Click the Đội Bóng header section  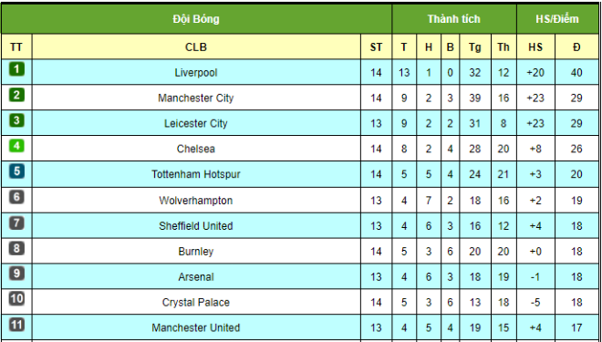(x=196, y=19)
